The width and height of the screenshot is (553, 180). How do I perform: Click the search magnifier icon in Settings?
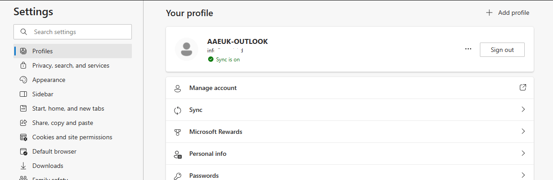click(x=23, y=32)
